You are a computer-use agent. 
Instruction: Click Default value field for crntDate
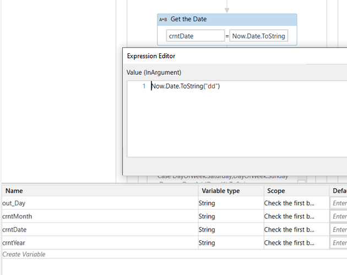339,229
